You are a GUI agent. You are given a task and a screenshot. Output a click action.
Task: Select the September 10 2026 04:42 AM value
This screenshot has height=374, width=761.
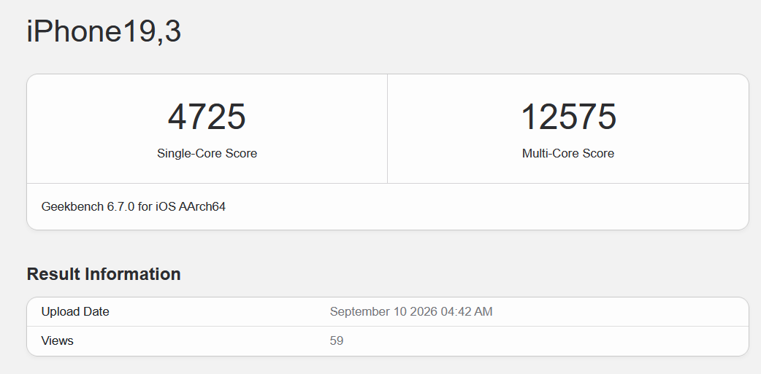pos(411,311)
